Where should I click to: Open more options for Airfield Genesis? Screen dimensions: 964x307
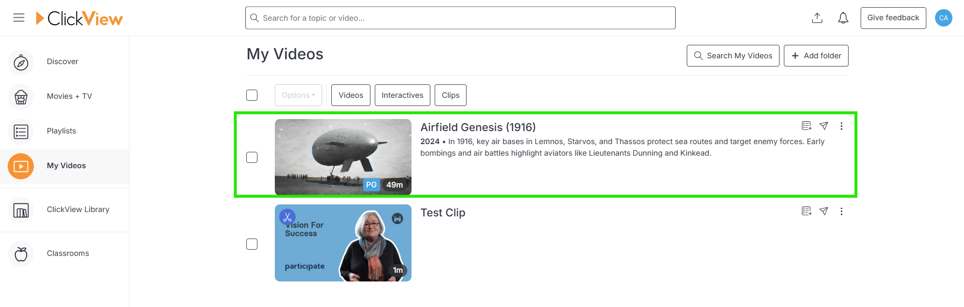[x=841, y=126]
